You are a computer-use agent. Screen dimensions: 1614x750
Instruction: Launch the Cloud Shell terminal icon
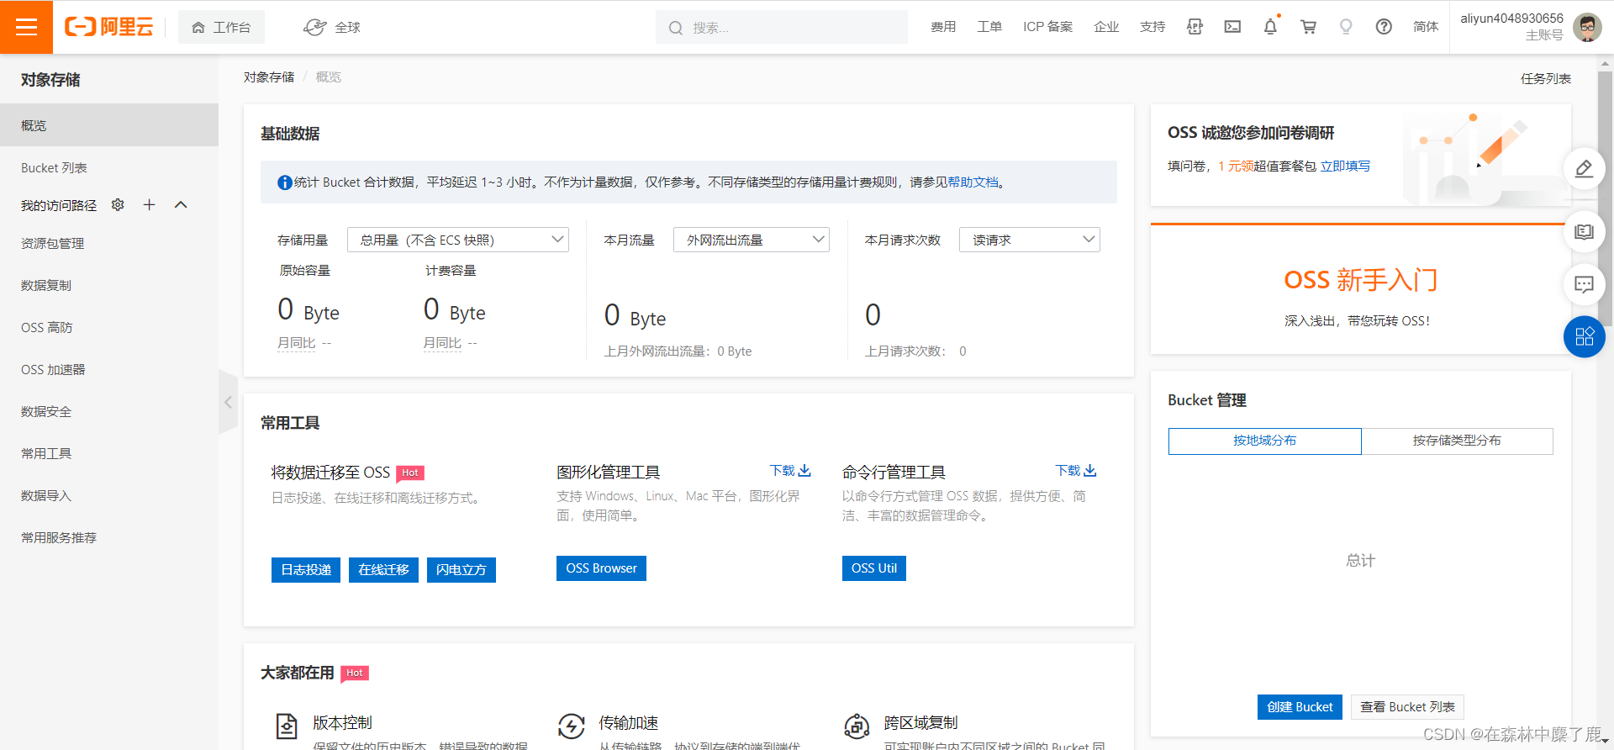click(x=1232, y=27)
